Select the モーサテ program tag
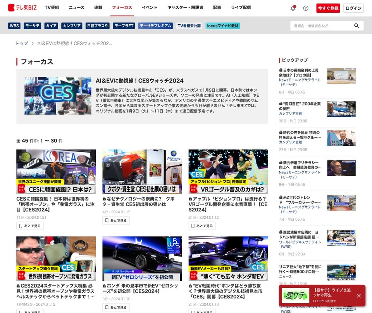This screenshot has width=372, height=313. [x=32, y=26]
